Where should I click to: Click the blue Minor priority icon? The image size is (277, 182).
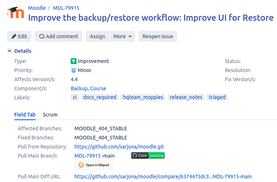click(x=73, y=70)
